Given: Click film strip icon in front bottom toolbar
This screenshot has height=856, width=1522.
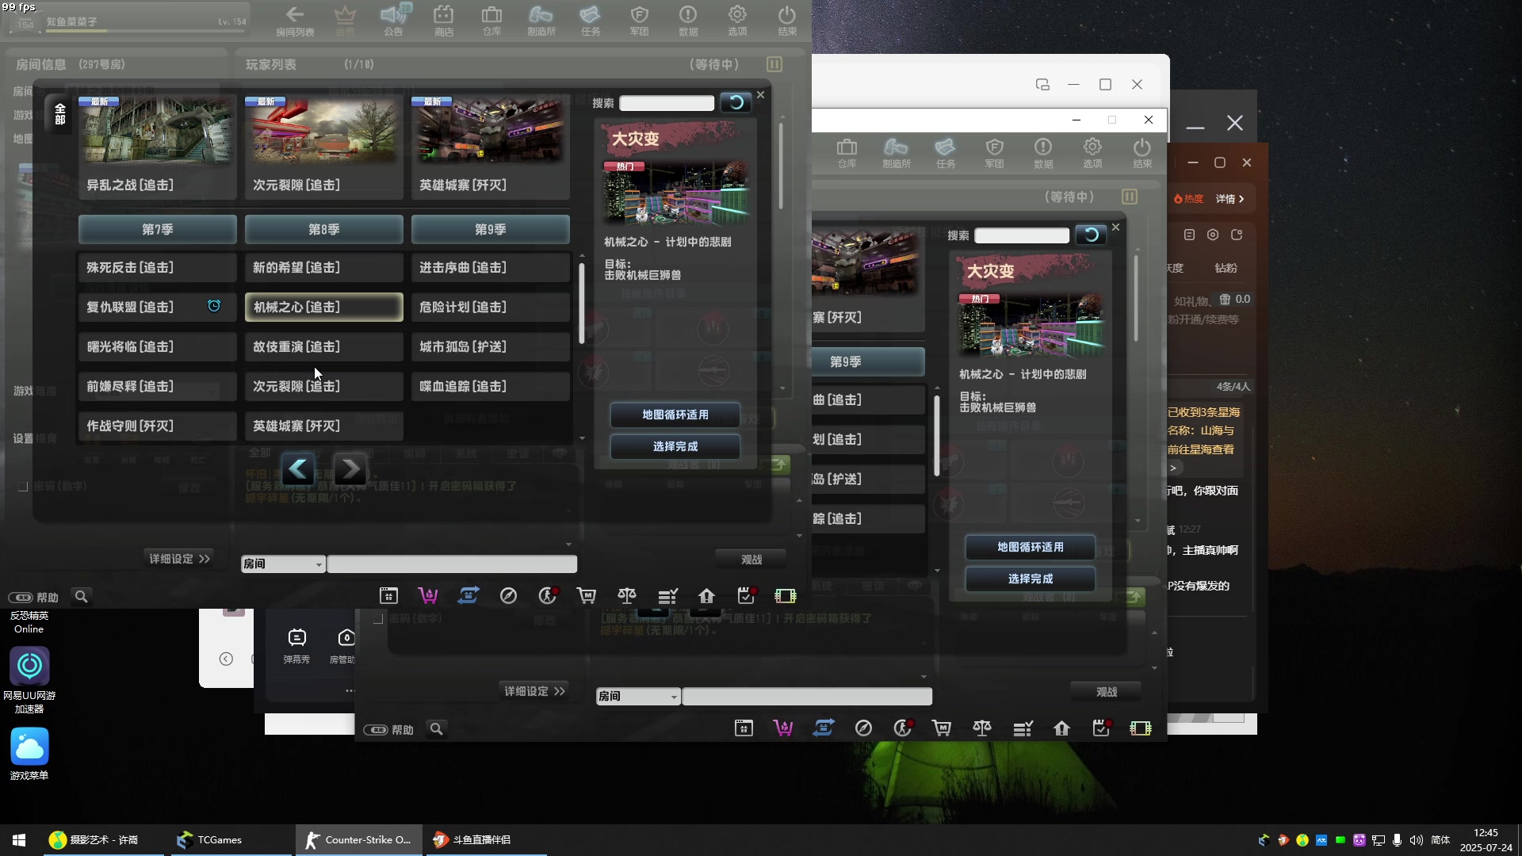Looking at the screenshot, I should click(x=785, y=595).
